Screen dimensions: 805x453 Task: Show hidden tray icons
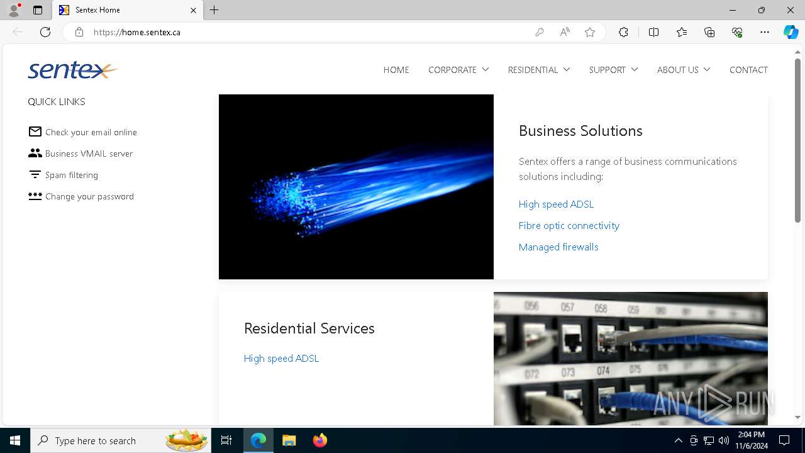tap(678, 440)
